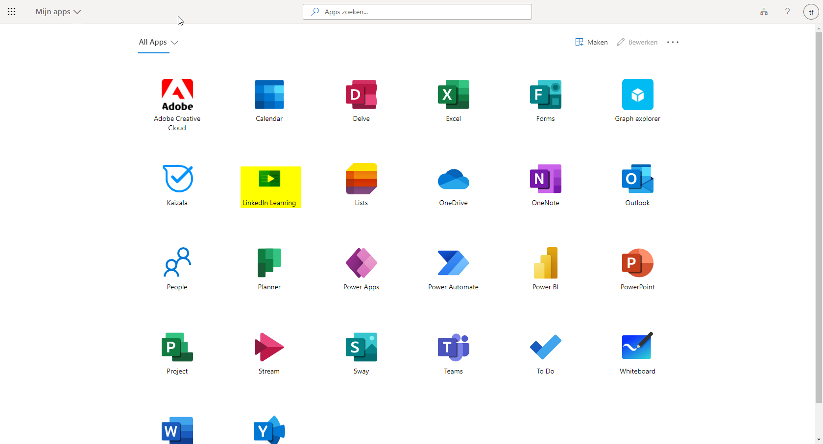Open the Word app icon
The image size is (823, 444).
(177, 430)
